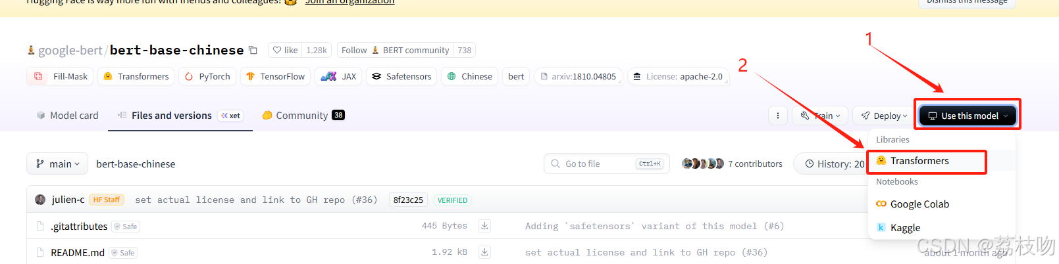Image resolution: width=1059 pixels, height=264 pixels.
Task: Open the julien-c user profile
Action: [x=68, y=200]
